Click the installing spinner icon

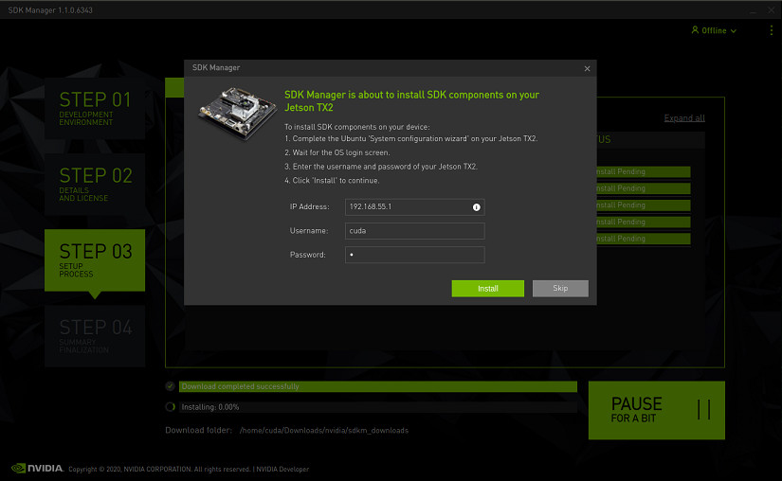tap(170, 407)
